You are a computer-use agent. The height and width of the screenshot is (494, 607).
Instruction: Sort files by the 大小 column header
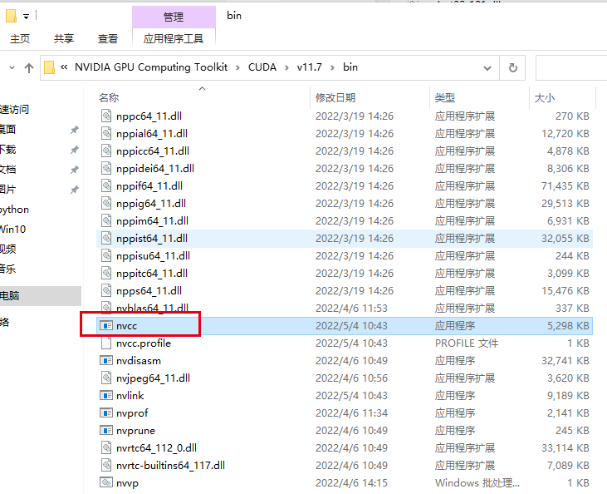[x=544, y=97]
